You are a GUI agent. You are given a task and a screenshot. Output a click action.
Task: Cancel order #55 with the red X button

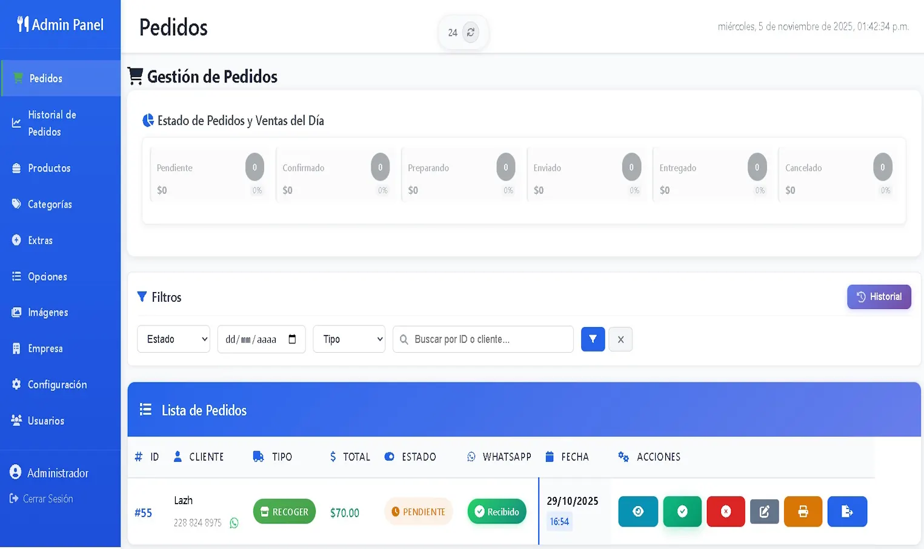coord(726,511)
